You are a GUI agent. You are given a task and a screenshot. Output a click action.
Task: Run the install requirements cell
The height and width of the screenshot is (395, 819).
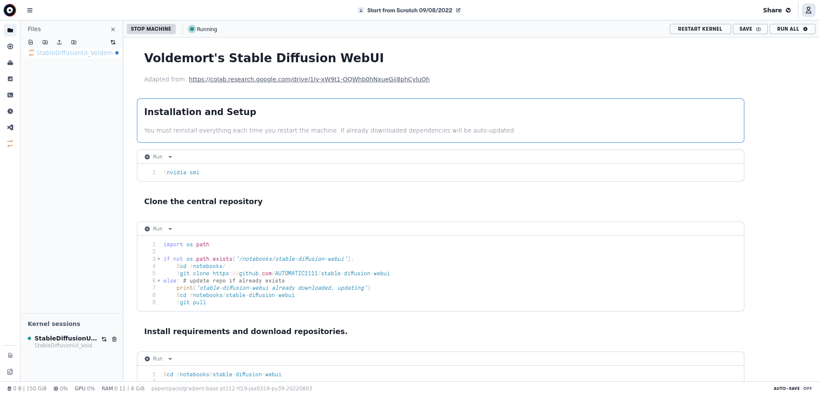click(x=153, y=359)
